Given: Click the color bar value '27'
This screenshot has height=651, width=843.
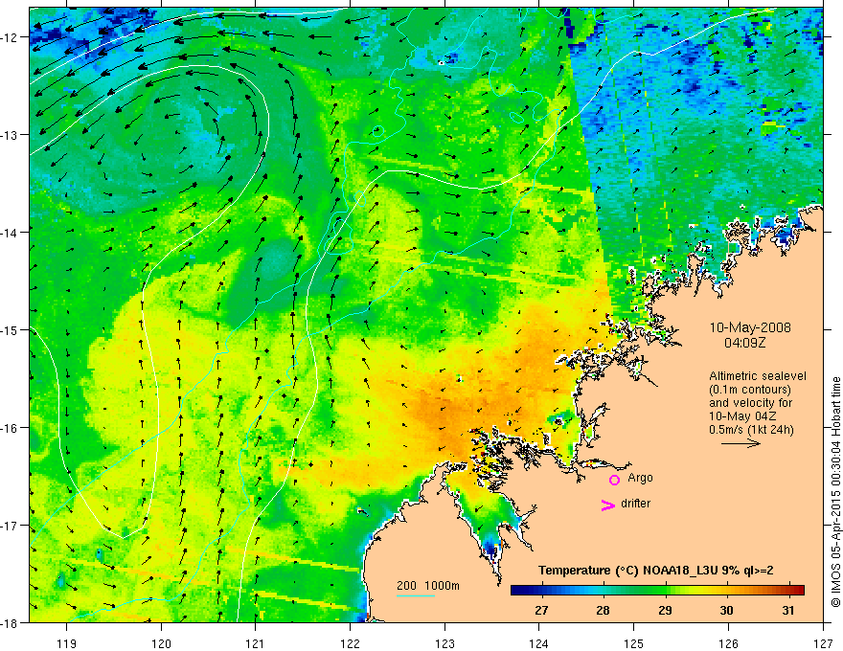Looking at the screenshot, I should point(541,610).
